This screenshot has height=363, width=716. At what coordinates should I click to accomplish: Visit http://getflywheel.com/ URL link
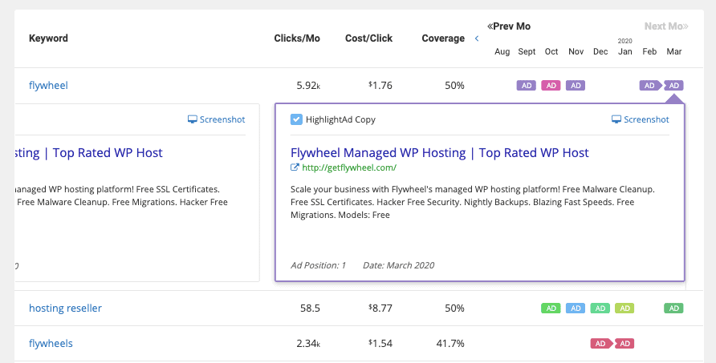click(349, 167)
